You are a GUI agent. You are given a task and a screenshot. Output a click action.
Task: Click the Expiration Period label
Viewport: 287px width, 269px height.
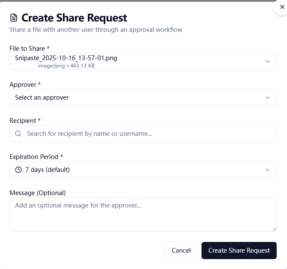pyautogui.click(x=37, y=157)
